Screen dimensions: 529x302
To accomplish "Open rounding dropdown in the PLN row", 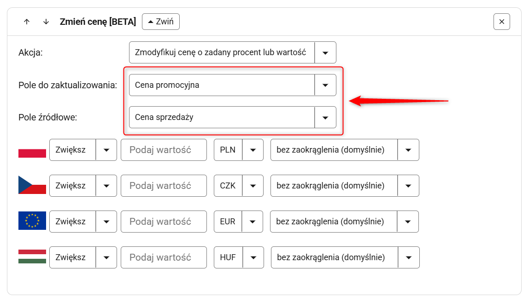I will (408, 150).
